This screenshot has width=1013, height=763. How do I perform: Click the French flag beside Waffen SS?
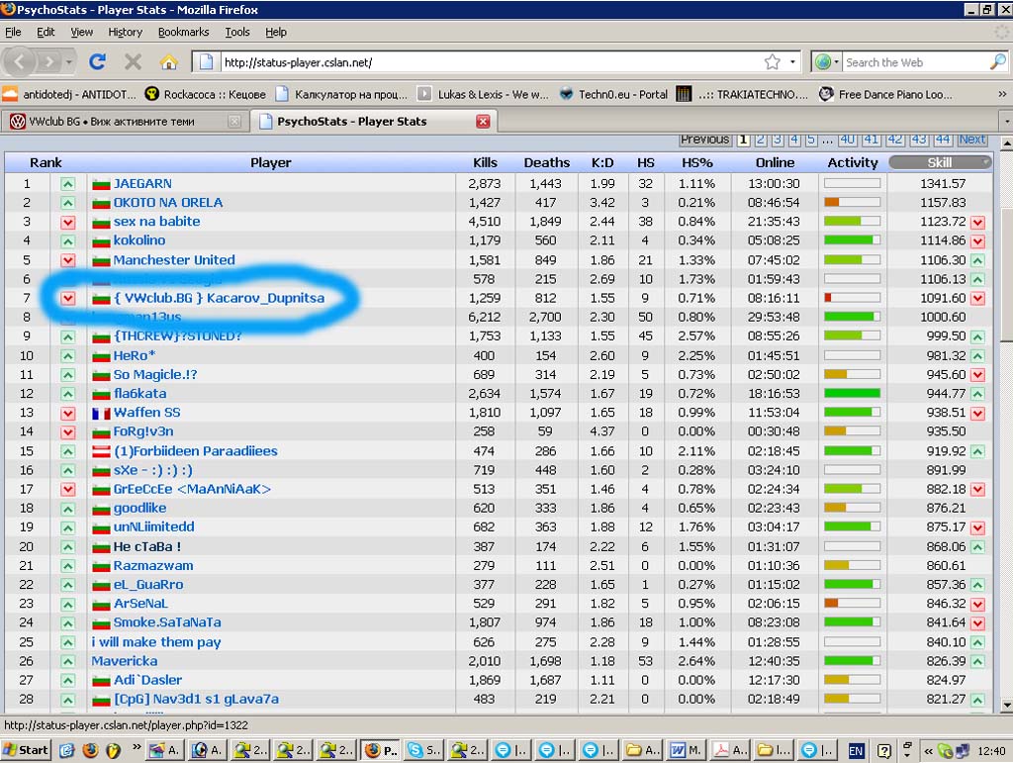coord(101,413)
